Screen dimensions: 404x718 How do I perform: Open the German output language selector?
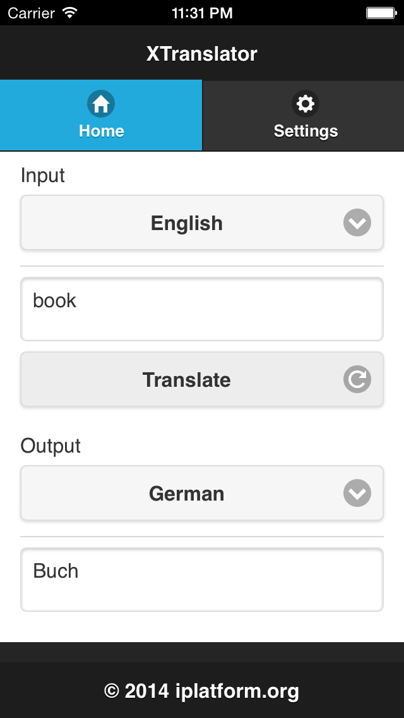tap(187, 493)
